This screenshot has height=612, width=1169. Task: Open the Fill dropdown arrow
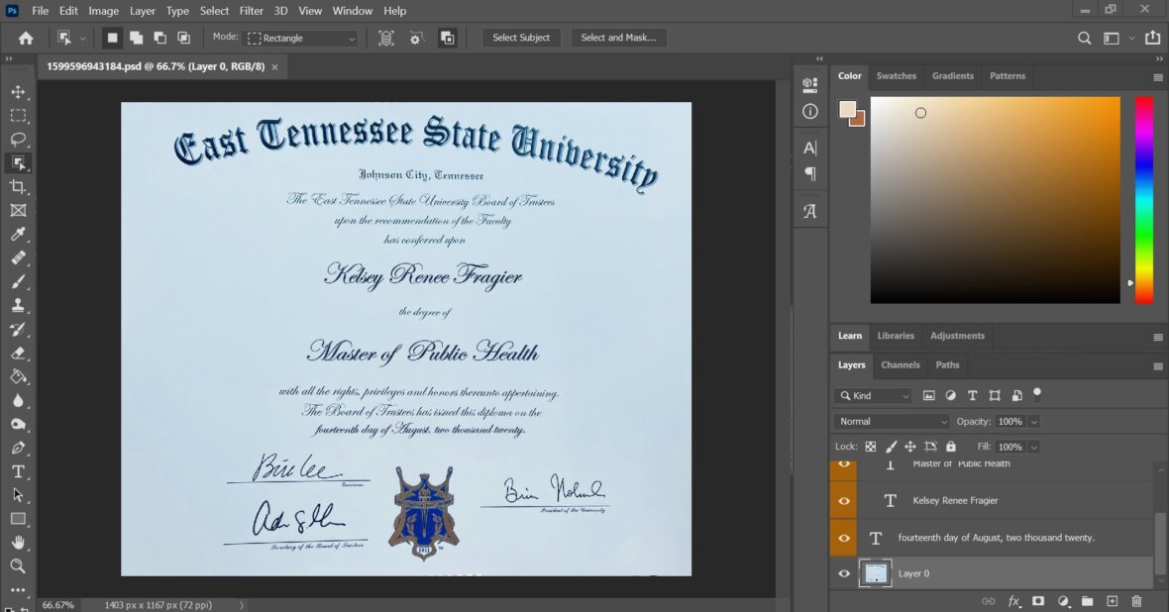(x=1034, y=448)
